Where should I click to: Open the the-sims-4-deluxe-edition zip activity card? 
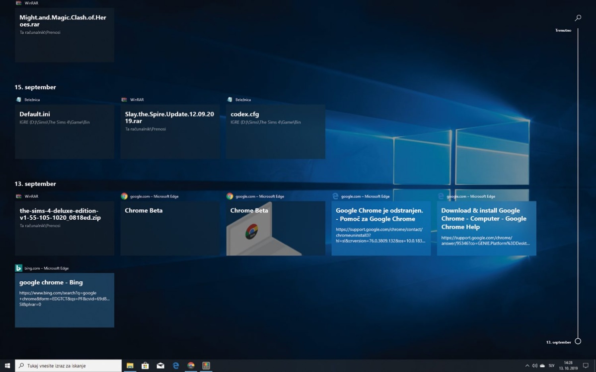(x=65, y=228)
